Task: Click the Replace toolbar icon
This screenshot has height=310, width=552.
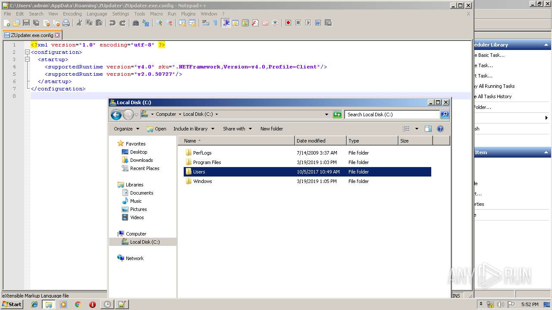Action: [146, 23]
